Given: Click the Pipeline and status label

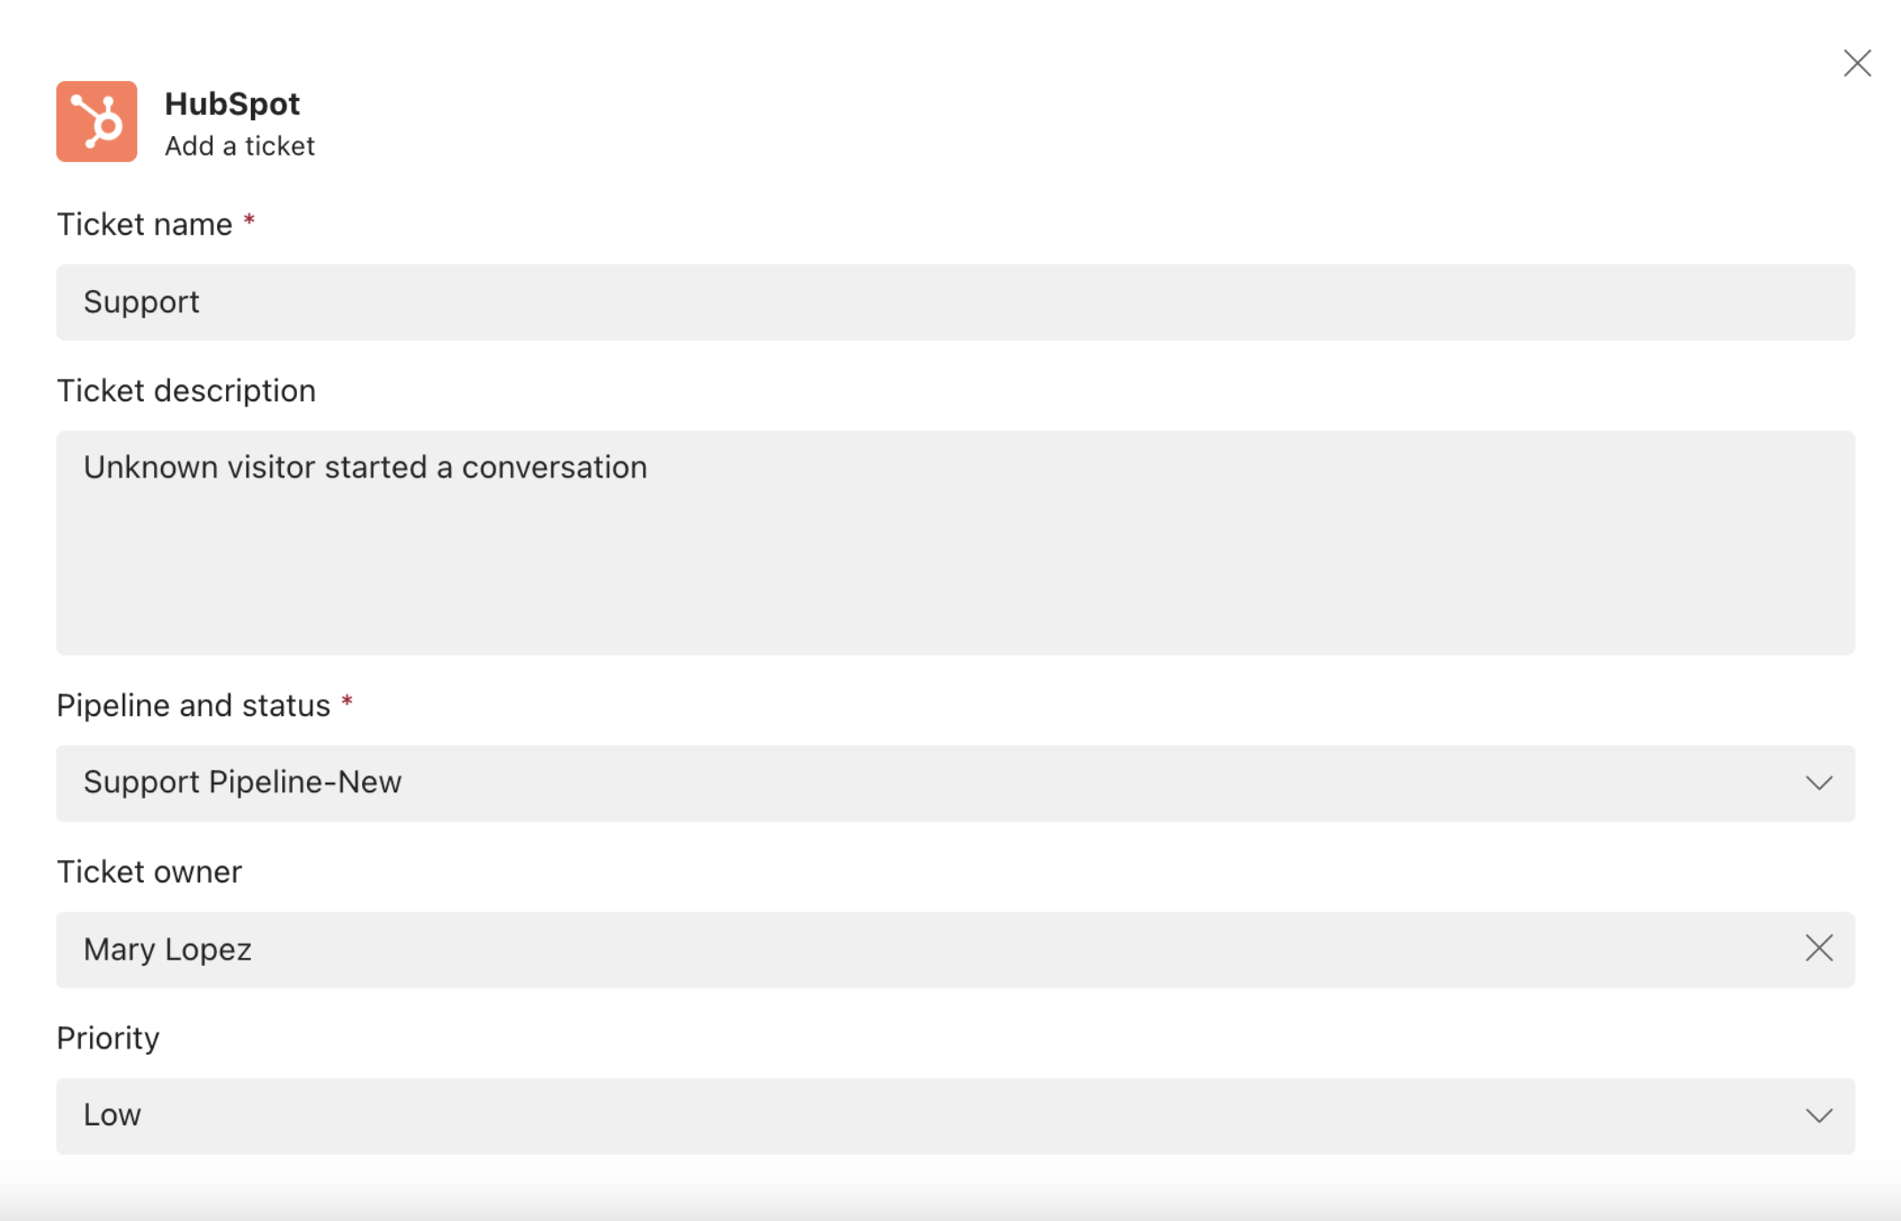Looking at the screenshot, I should (193, 704).
